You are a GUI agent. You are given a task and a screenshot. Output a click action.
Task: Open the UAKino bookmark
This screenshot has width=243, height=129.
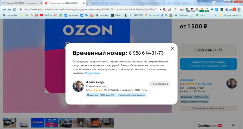(x=116, y=15)
